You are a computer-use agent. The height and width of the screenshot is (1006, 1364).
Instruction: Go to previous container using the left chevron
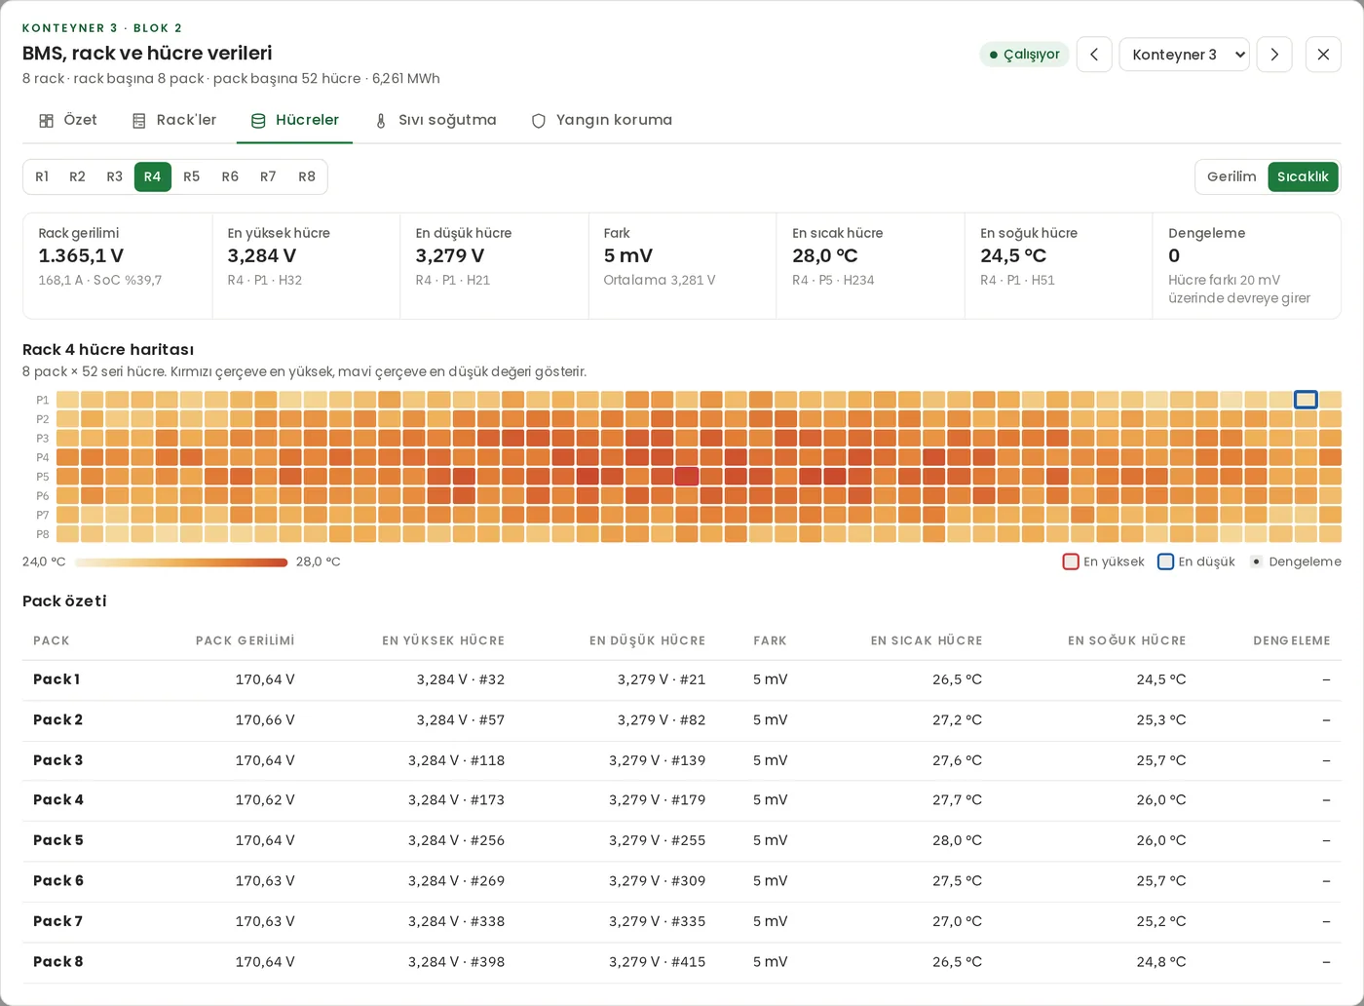[x=1094, y=55]
